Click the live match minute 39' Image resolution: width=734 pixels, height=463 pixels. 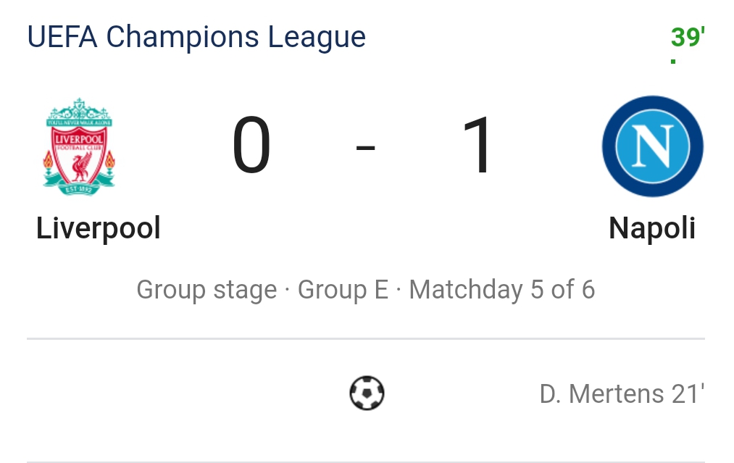coord(688,37)
